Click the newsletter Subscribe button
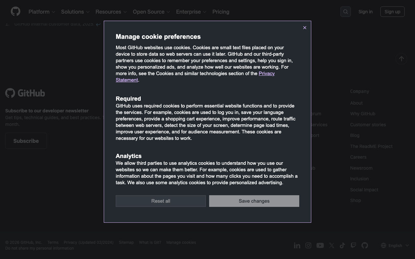415x259 pixels. (x=26, y=141)
